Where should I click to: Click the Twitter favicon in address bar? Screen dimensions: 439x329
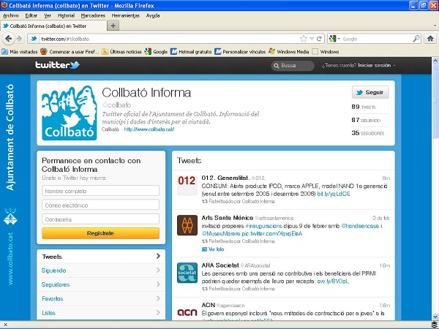[34, 39]
